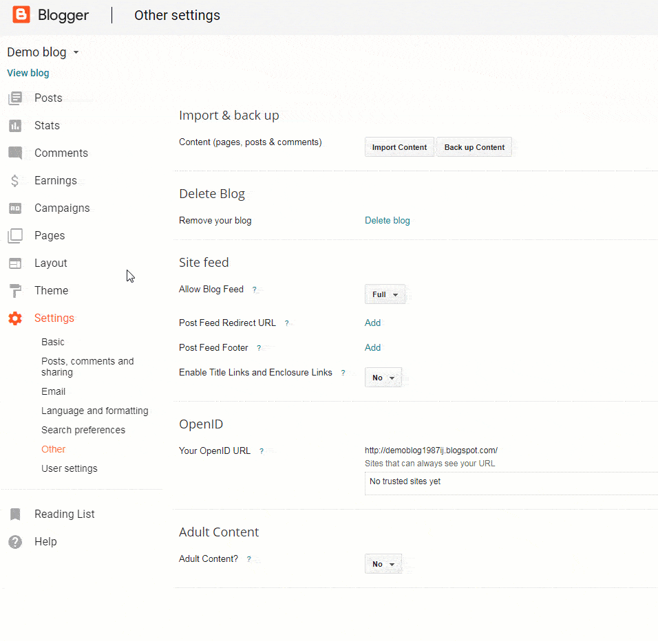Click the Earnings dollar icon
The image size is (658, 641).
15,180
